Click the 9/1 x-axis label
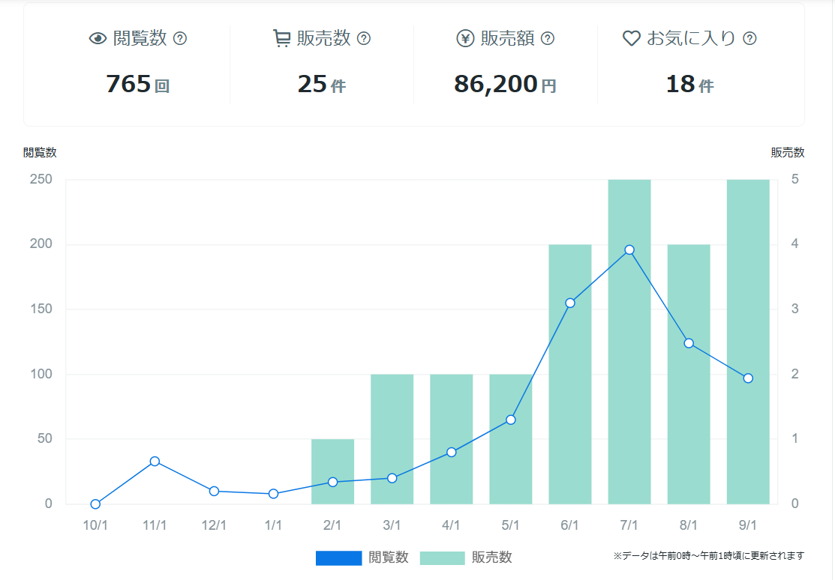This screenshot has height=580, width=835. click(748, 525)
